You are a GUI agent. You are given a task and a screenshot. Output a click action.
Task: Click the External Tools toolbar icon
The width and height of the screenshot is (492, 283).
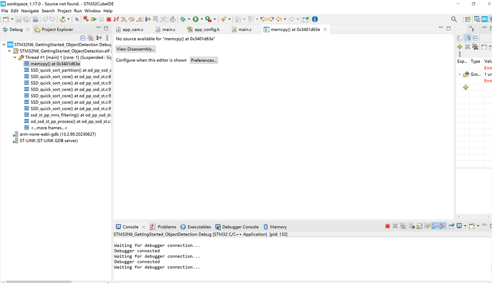tap(208, 19)
